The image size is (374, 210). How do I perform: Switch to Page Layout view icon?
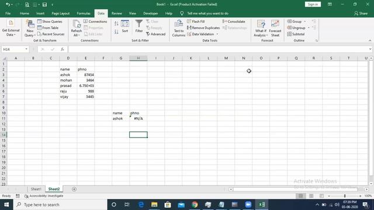(311, 196)
